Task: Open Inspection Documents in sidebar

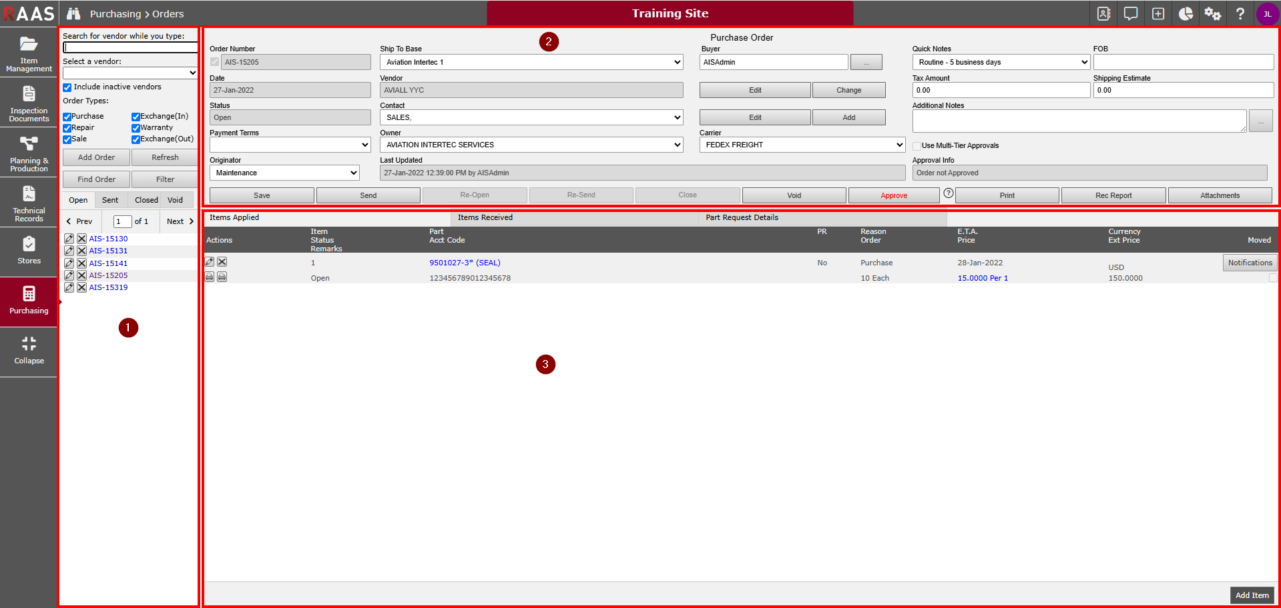Action: [29, 103]
